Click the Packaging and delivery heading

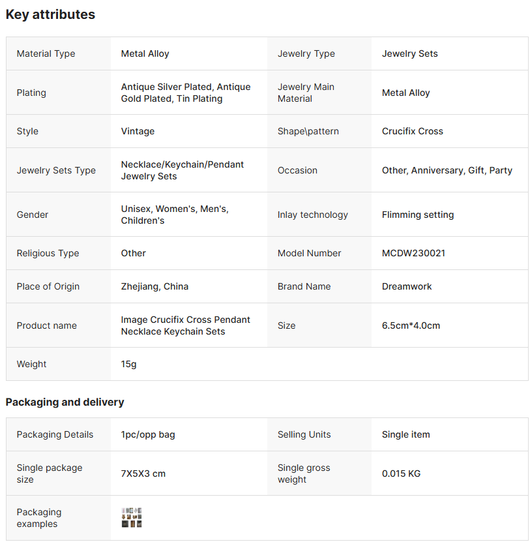pos(65,402)
